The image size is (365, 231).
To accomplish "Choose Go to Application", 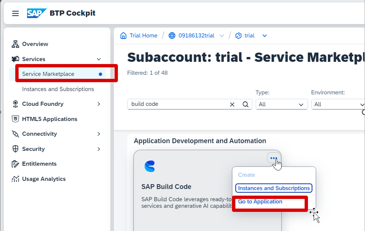I will point(260,202).
